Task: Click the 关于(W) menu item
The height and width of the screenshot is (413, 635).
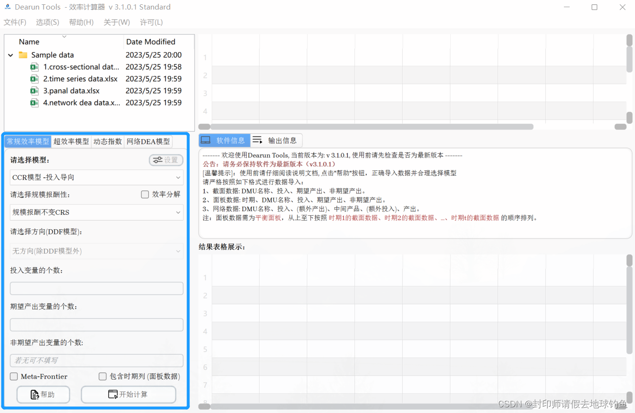Action: 116,22
